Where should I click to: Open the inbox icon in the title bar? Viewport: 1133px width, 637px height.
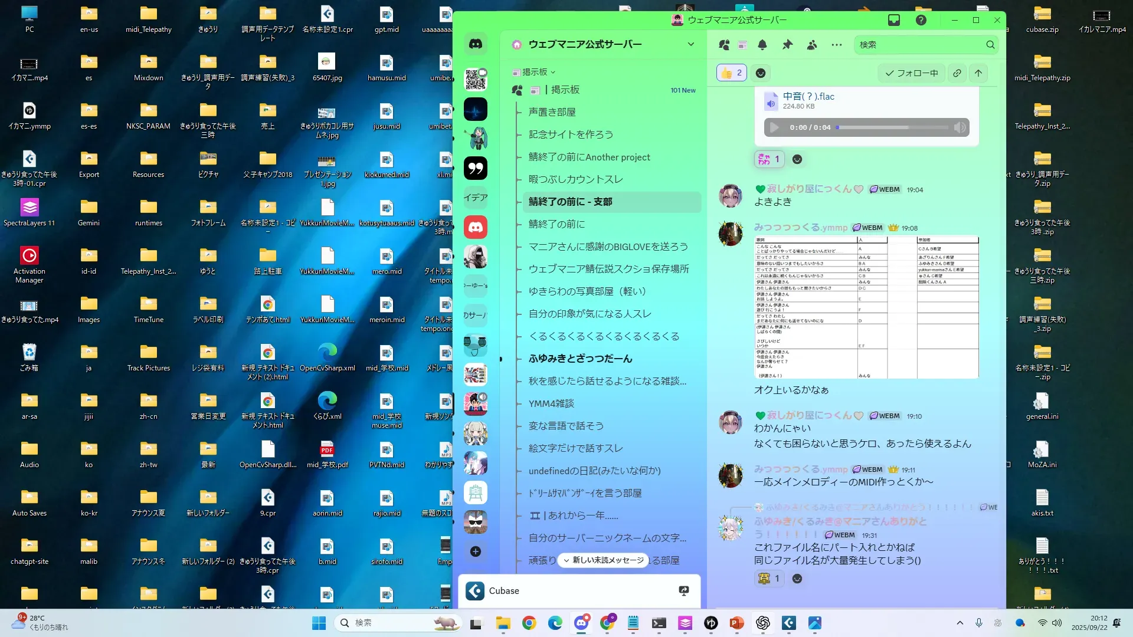pos(894,20)
